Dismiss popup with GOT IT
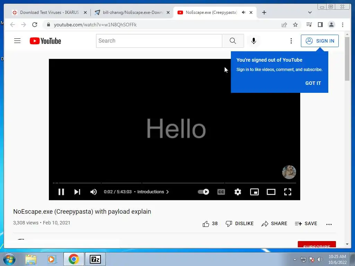 point(313,83)
